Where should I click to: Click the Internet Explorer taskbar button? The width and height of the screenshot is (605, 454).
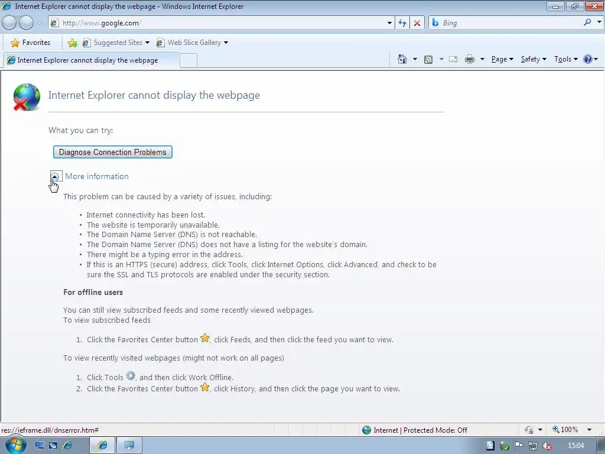pos(103,446)
